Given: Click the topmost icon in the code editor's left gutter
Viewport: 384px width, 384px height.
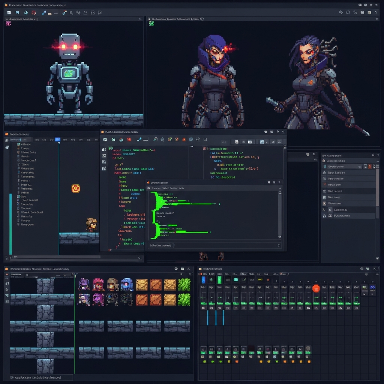Looking at the screenshot, I should coord(104,149).
